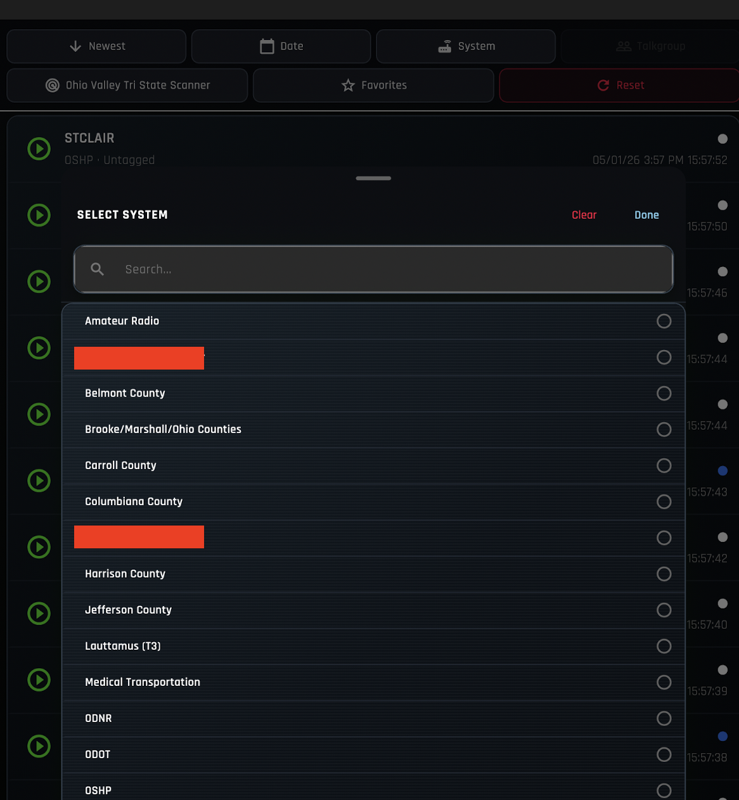Grab the sheet drag handle
The image size is (739, 800).
373,178
